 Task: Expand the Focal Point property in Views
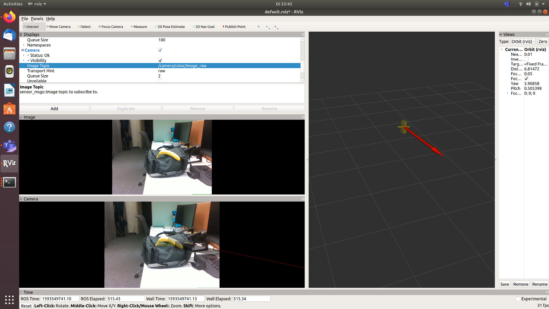tap(507, 93)
